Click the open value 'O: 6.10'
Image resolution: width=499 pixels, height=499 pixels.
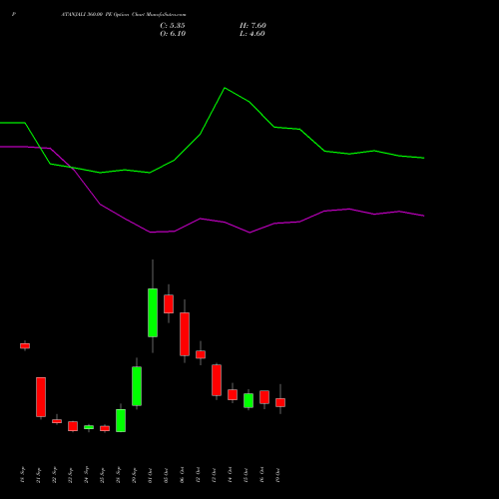(173, 34)
